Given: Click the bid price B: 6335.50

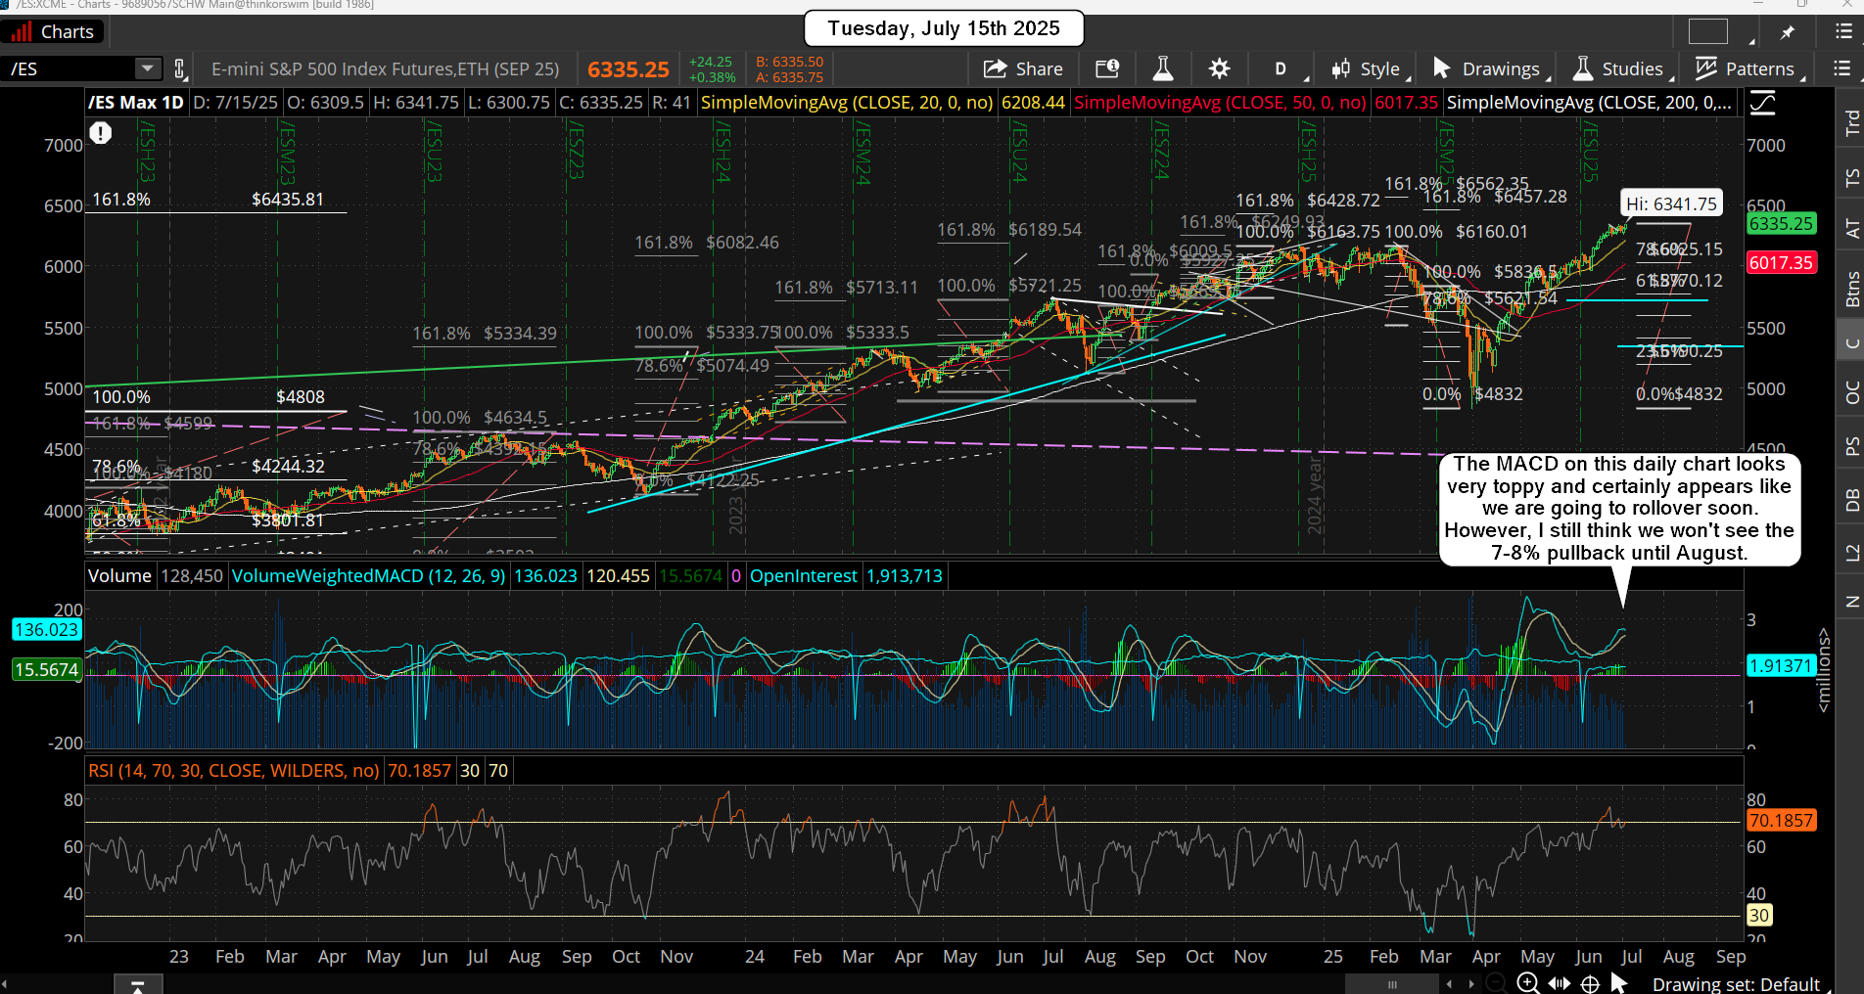Looking at the screenshot, I should pyautogui.click(x=789, y=62).
